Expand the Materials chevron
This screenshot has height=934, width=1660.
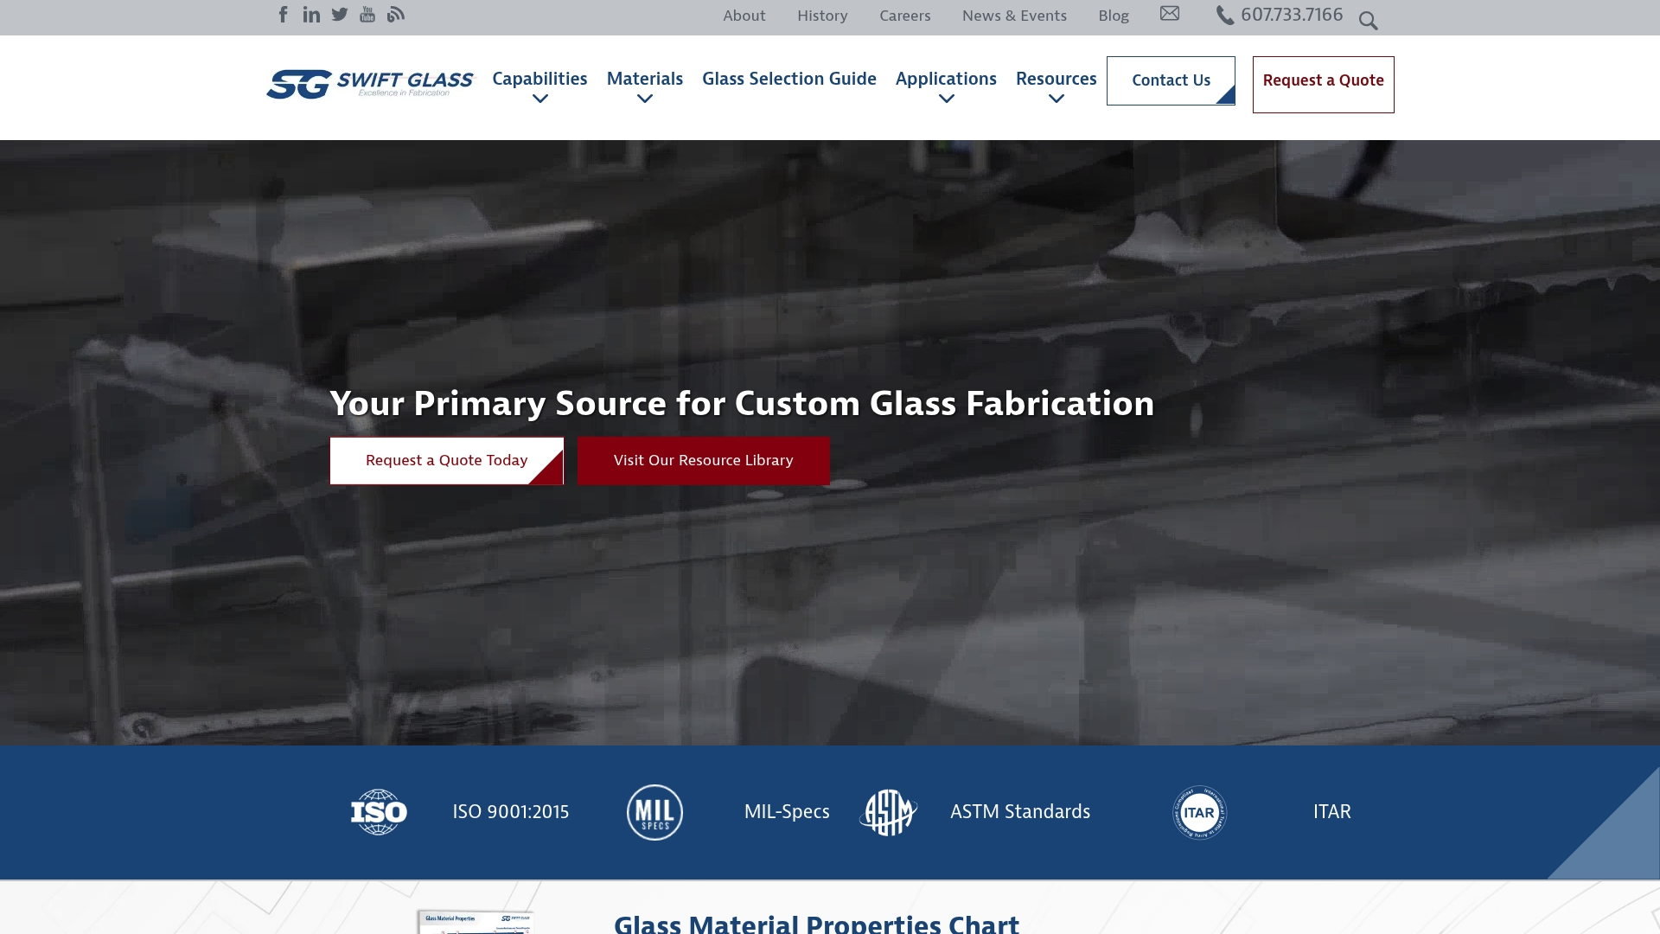coord(645,99)
